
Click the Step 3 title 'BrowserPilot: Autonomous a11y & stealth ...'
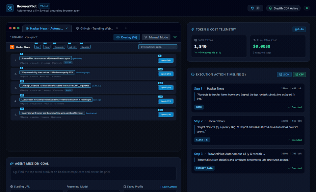click(x=236, y=154)
